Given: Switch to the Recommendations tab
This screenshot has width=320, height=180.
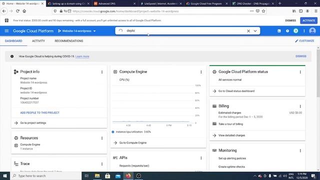Looking at the screenshot, I should 69,41.
